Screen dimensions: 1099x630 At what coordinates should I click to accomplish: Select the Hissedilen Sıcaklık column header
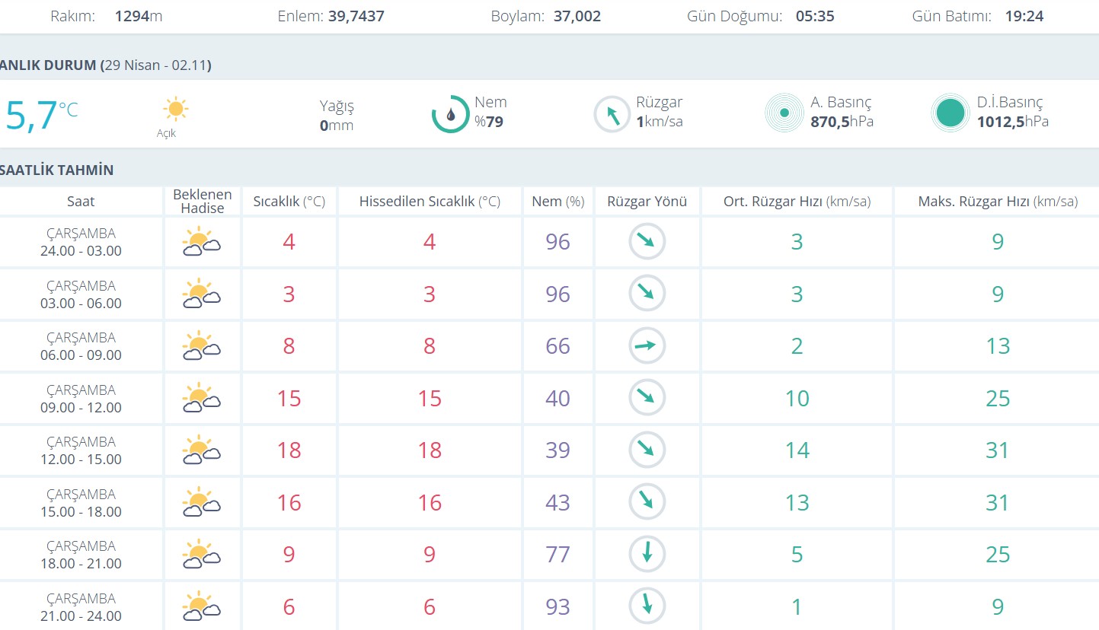(x=430, y=202)
